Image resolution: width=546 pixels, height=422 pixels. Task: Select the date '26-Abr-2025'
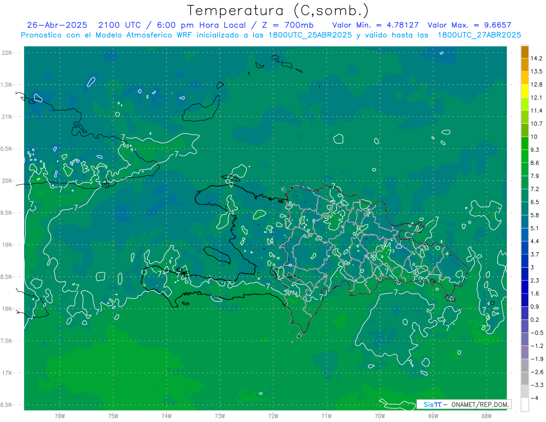click(x=56, y=25)
